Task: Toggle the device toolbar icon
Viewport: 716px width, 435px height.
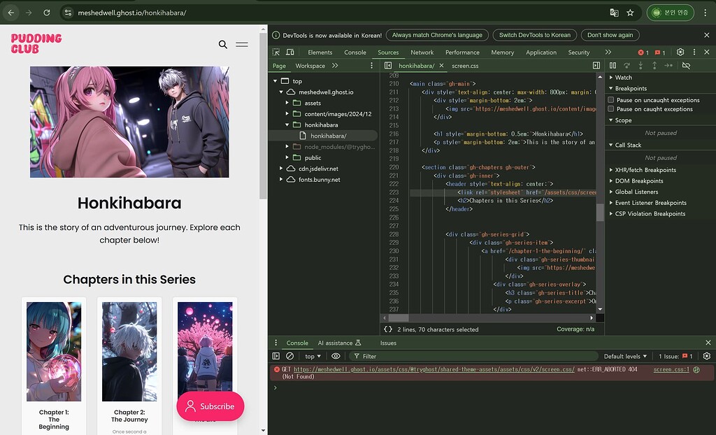Action: [290, 52]
